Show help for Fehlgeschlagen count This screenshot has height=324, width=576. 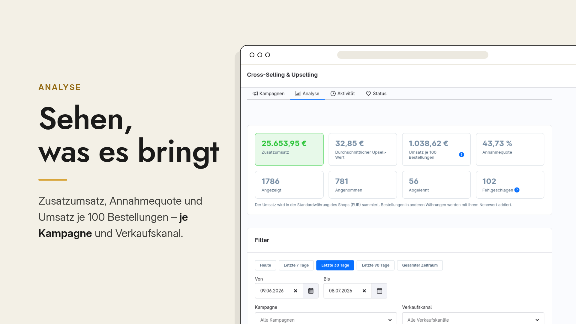tap(517, 190)
